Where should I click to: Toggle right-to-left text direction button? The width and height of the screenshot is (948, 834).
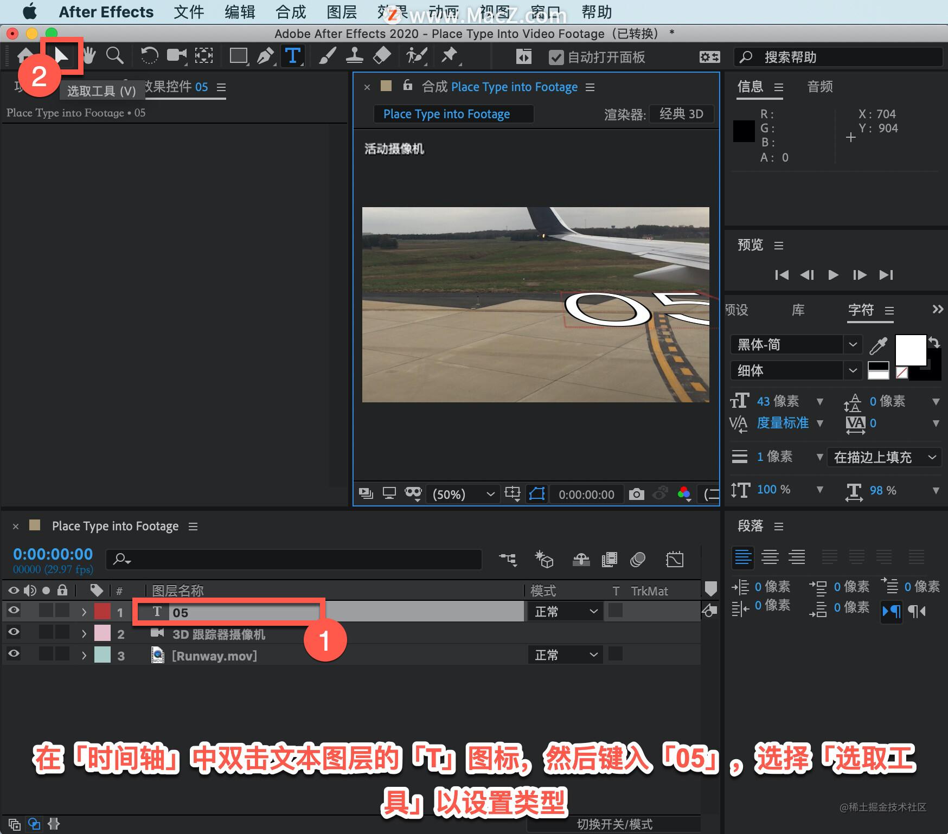click(917, 611)
